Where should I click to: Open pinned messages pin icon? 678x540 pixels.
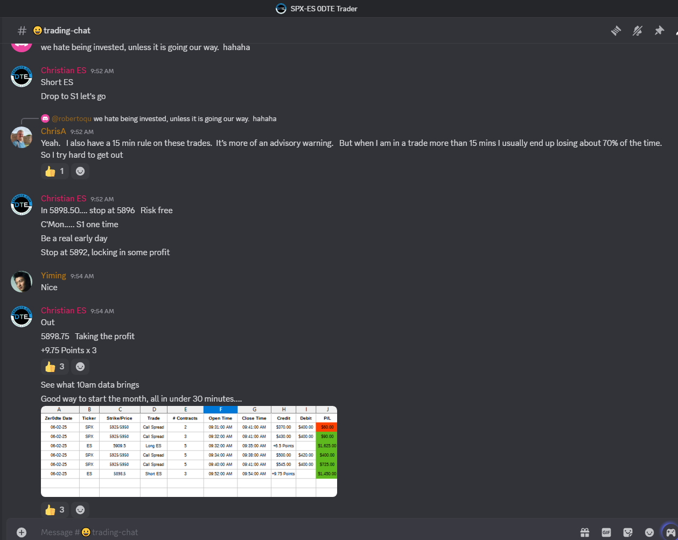(659, 31)
